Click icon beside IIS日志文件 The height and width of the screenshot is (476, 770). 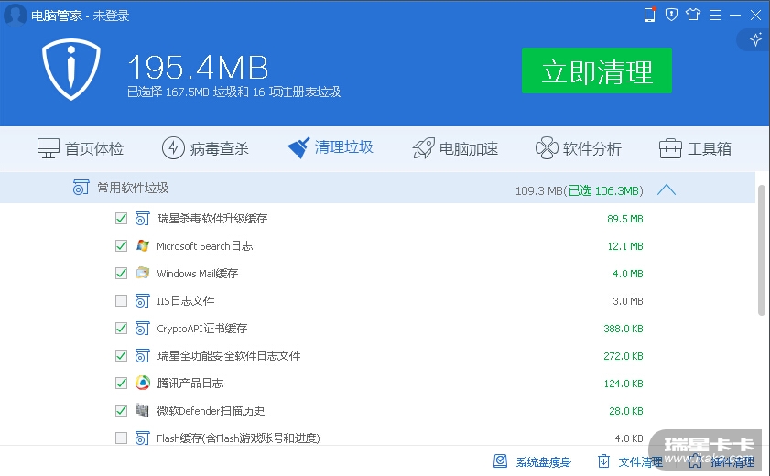[143, 301]
